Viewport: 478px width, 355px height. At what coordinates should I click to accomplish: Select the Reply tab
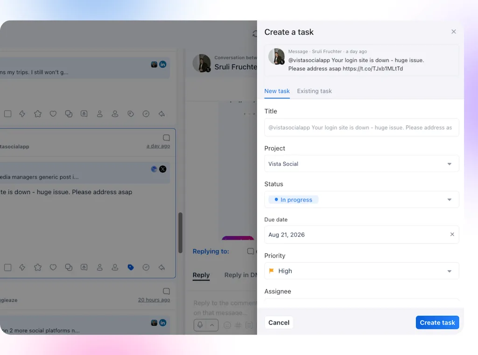[x=201, y=275]
